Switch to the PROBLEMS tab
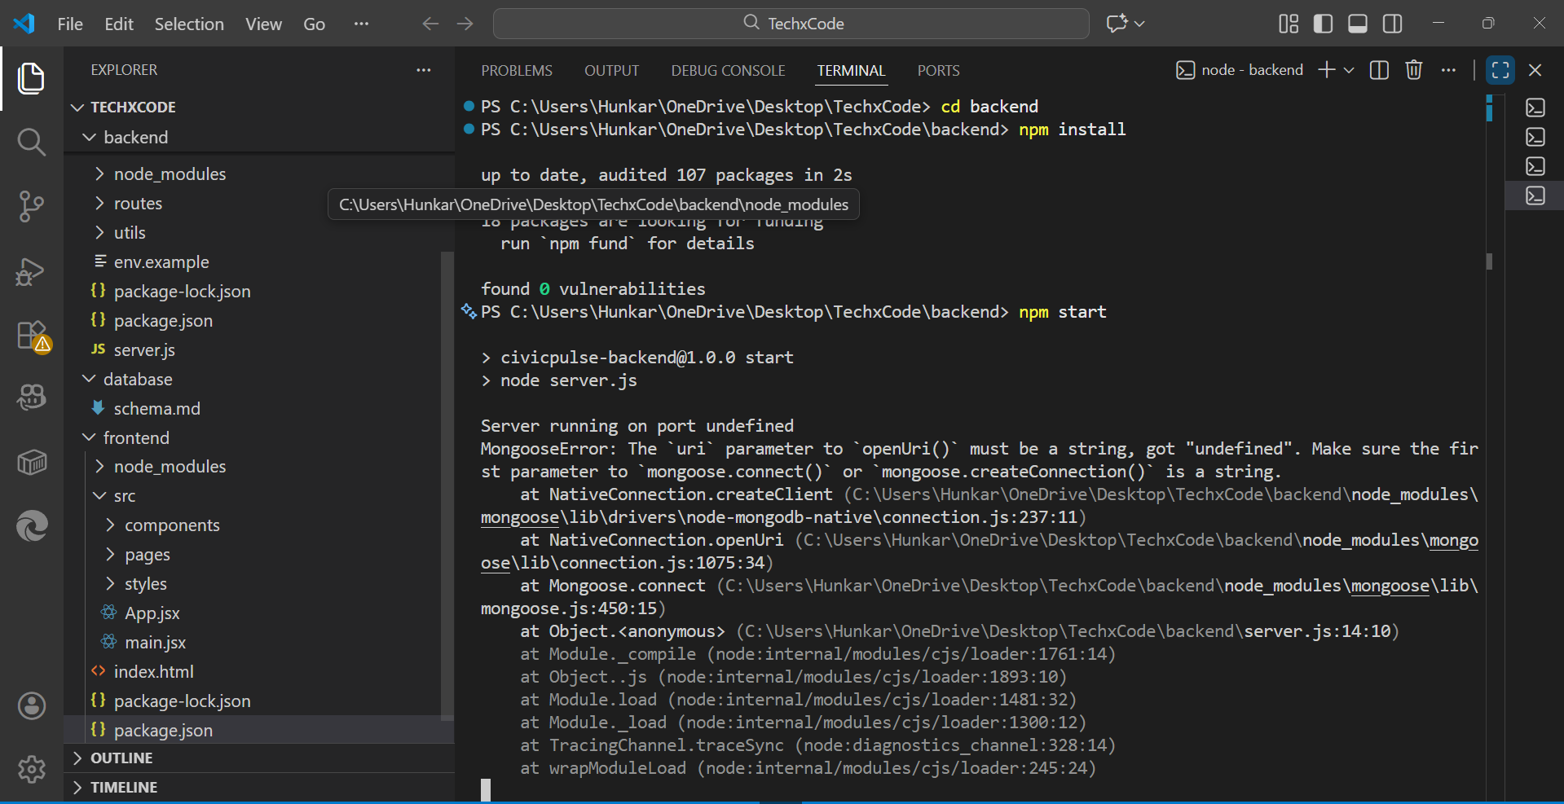Image resolution: width=1564 pixels, height=804 pixels. pos(517,71)
